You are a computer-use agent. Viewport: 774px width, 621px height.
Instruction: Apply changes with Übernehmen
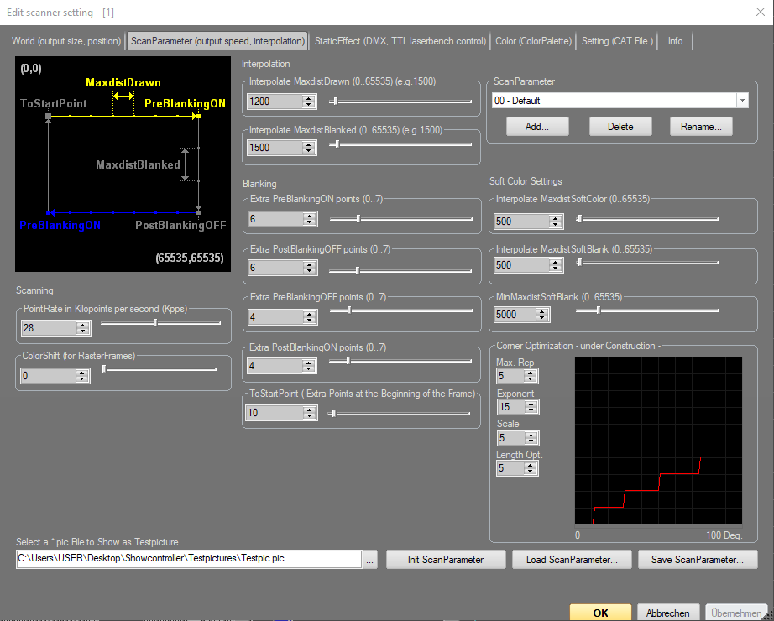pos(736,613)
